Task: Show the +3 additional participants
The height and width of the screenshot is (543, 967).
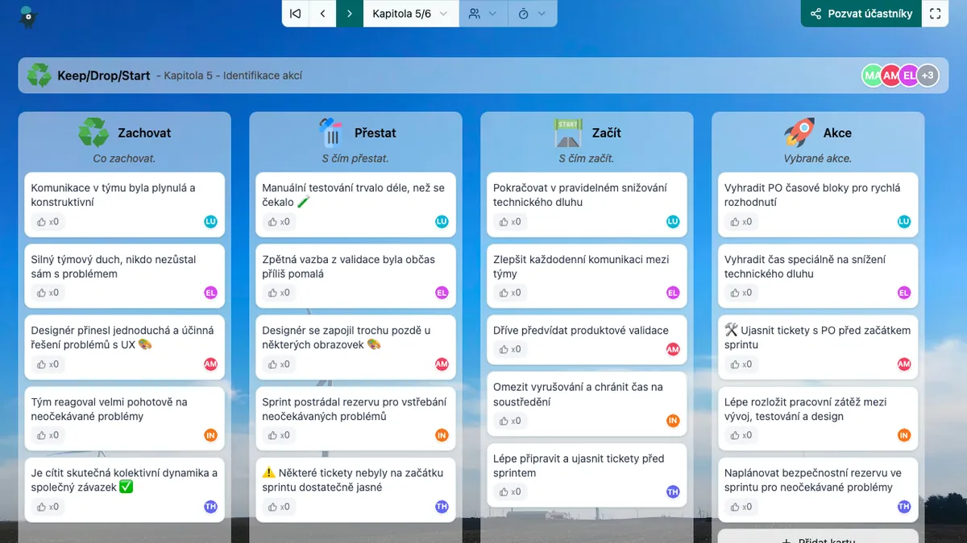Action: click(x=928, y=76)
